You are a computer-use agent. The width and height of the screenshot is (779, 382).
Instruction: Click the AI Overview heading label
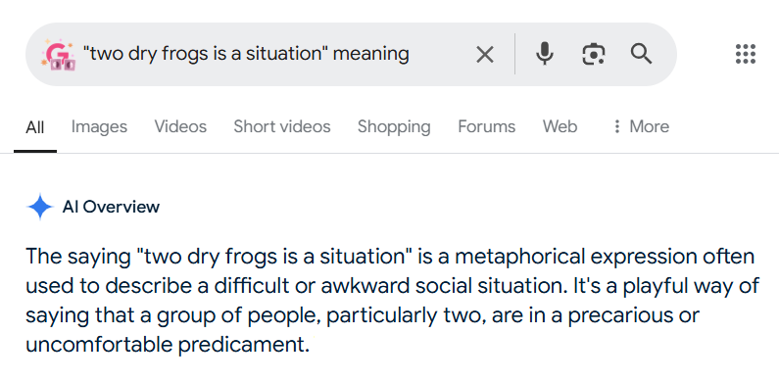111,207
